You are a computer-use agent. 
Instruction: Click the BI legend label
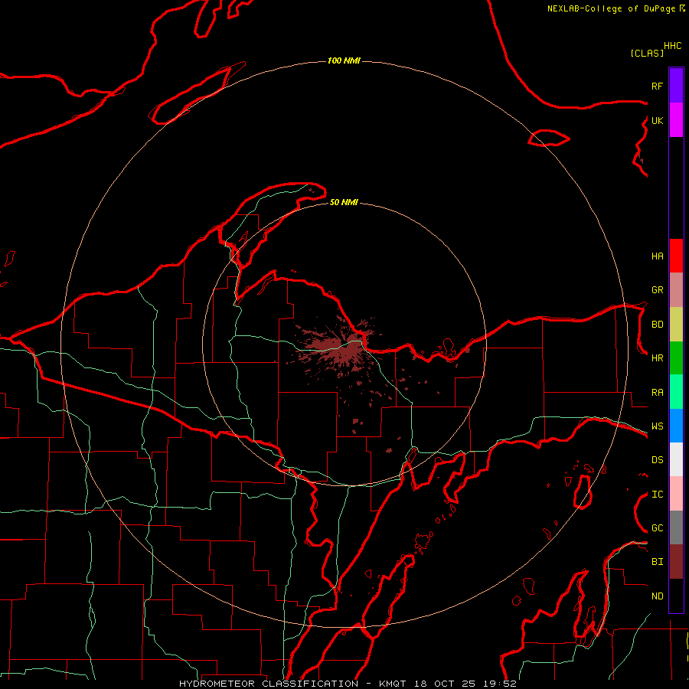pyautogui.click(x=657, y=562)
